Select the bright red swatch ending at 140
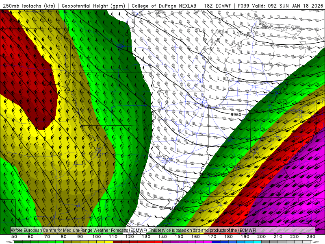Screen dimensions: 325x244 pos(158,242)
